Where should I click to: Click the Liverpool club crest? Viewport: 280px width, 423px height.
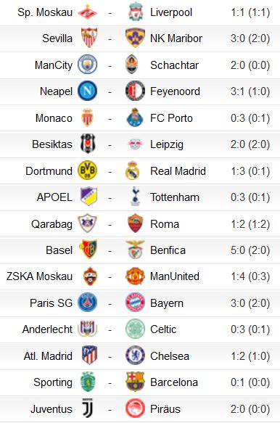point(135,12)
